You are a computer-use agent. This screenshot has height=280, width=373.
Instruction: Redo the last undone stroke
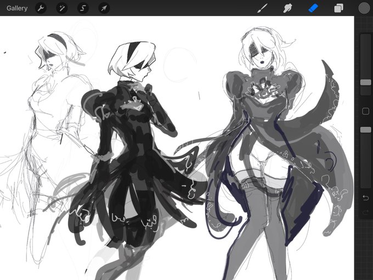tap(366, 212)
